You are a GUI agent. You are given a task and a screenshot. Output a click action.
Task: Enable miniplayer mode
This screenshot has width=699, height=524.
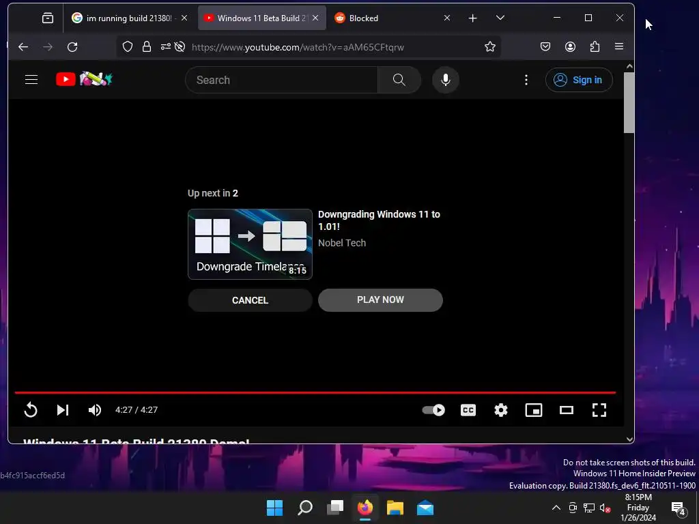(x=534, y=410)
